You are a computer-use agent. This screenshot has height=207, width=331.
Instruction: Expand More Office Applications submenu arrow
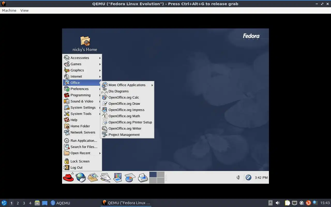coord(152,85)
